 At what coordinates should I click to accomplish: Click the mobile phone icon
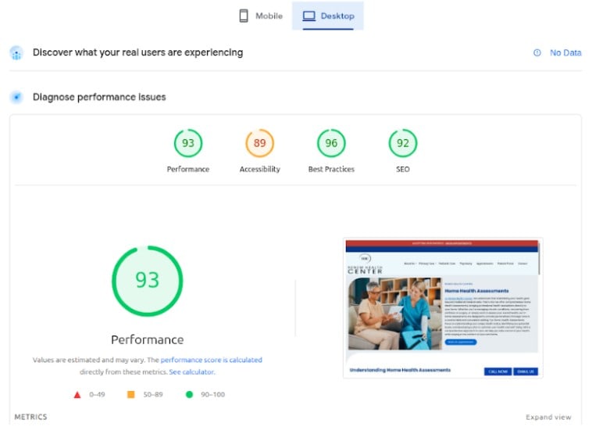(x=244, y=16)
